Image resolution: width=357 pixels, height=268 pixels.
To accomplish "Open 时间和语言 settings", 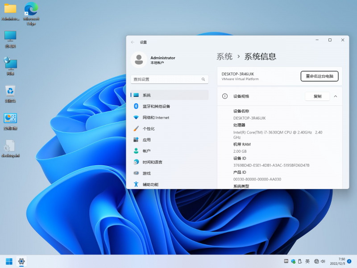I will click(170, 162).
